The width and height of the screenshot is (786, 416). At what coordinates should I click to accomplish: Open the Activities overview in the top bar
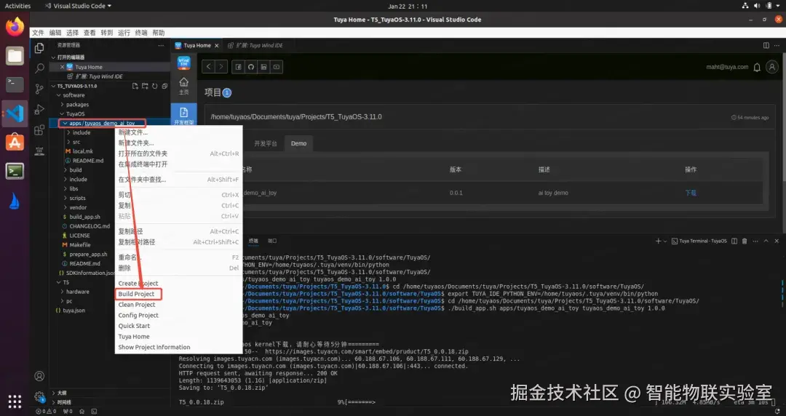tap(17, 6)
